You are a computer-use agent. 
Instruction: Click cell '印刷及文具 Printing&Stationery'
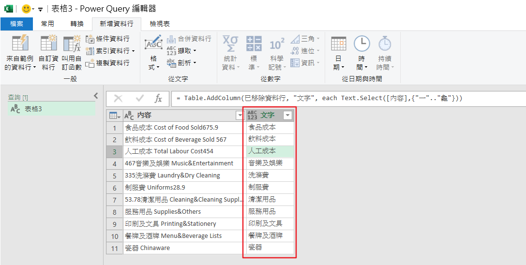pyautogui.click(x=184, y=224)
